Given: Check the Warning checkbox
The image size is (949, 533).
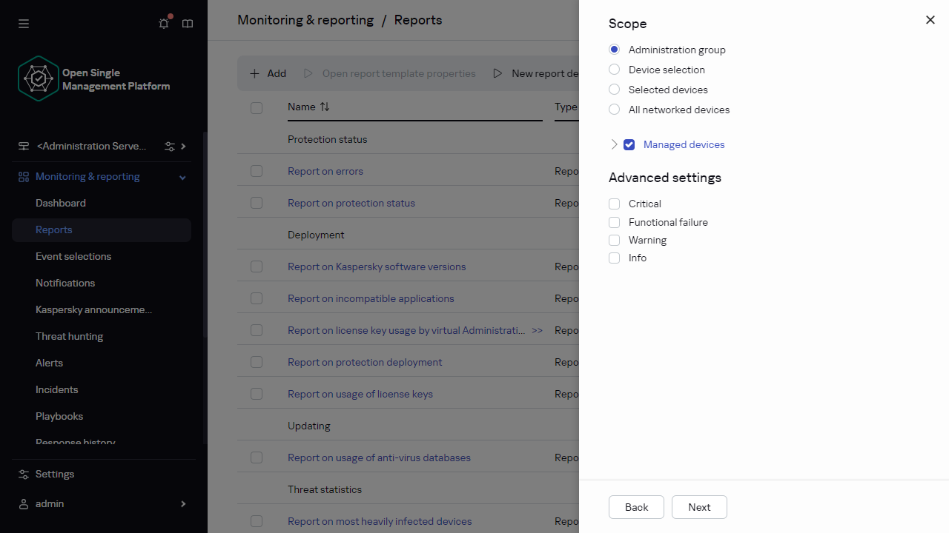Looking at the screenshot, I should coord(614,240).
